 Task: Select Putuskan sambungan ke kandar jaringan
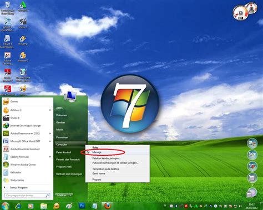118,163
